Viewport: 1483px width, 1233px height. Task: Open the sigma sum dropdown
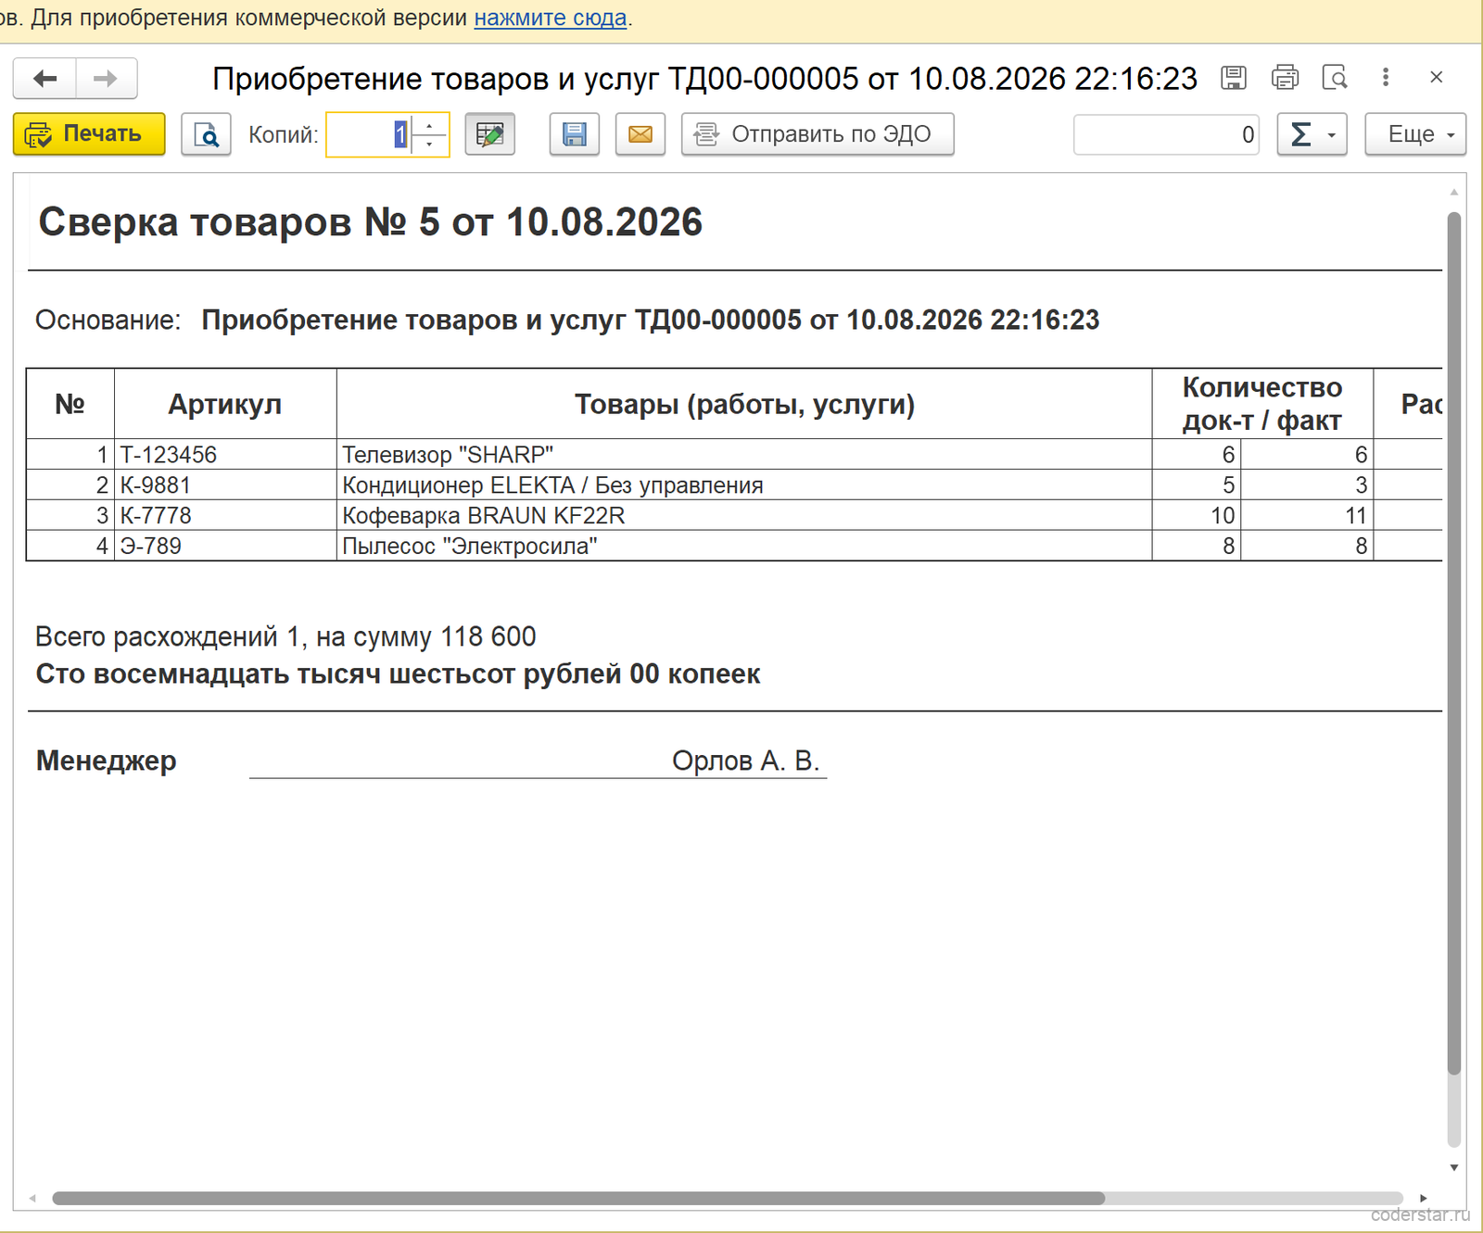(x=1312, y=134)
